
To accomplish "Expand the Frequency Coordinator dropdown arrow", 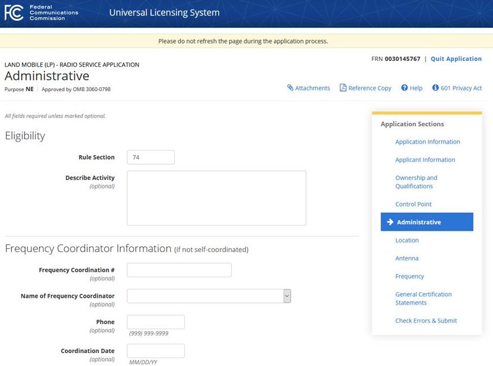I will point(287,296).
